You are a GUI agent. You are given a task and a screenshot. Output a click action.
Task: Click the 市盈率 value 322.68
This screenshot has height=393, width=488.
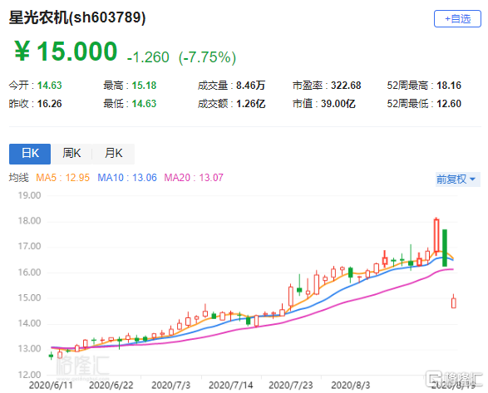pos(346,86)
